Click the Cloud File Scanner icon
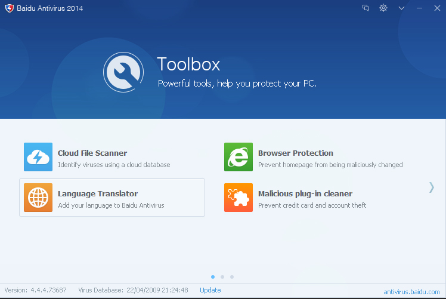446x299 pixels. [38, 157]
